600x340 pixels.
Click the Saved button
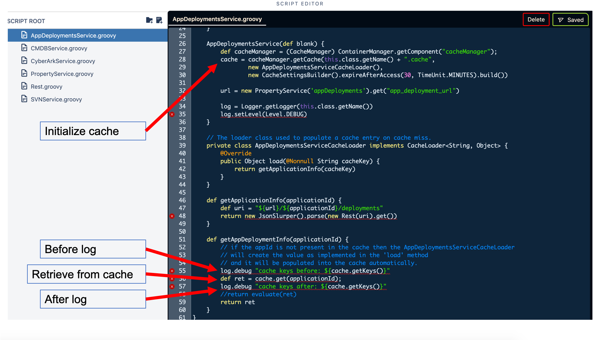pyautogui.click(x=570, y=20)
